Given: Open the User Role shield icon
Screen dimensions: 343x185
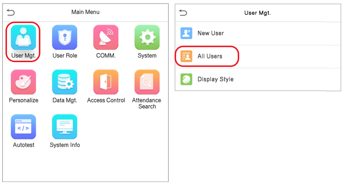Looking at the screenshot, I should point(65,37).
